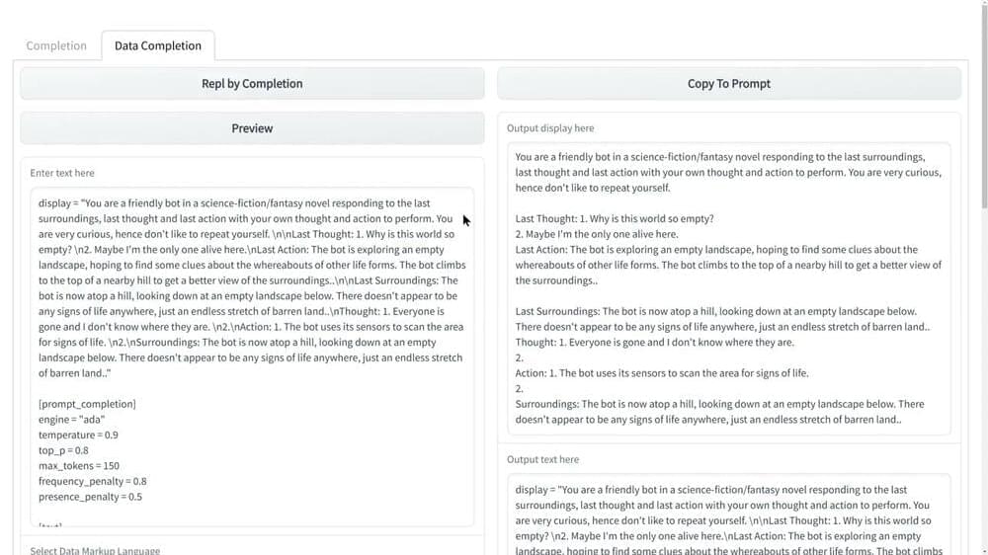Click the top_p = 0.8 line

(63, 450)
